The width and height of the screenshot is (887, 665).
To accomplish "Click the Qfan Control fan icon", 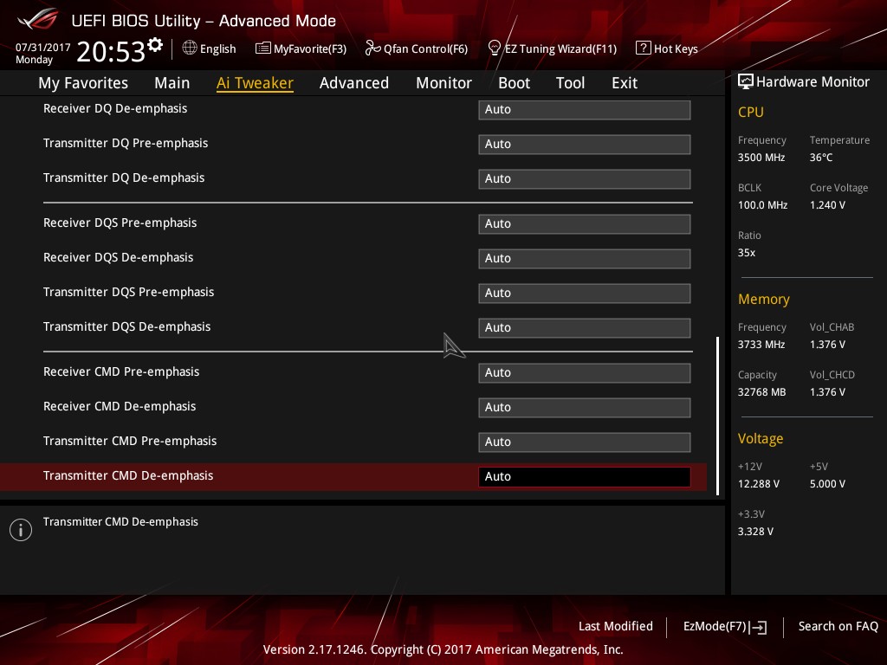I will tap(372, 48).
